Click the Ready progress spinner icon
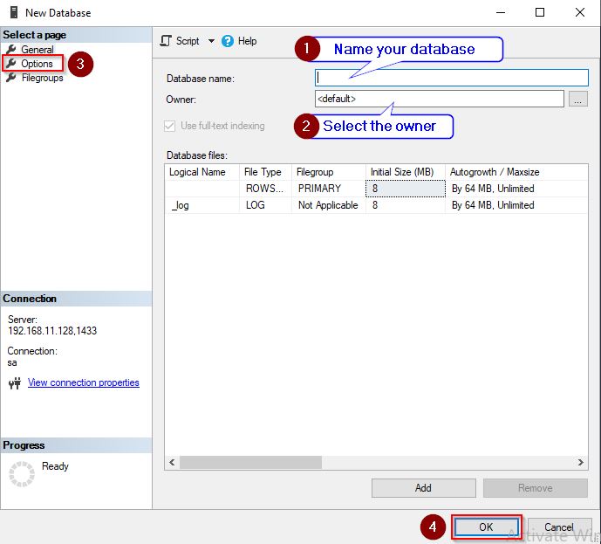601x544 pixels. (21, 472)
